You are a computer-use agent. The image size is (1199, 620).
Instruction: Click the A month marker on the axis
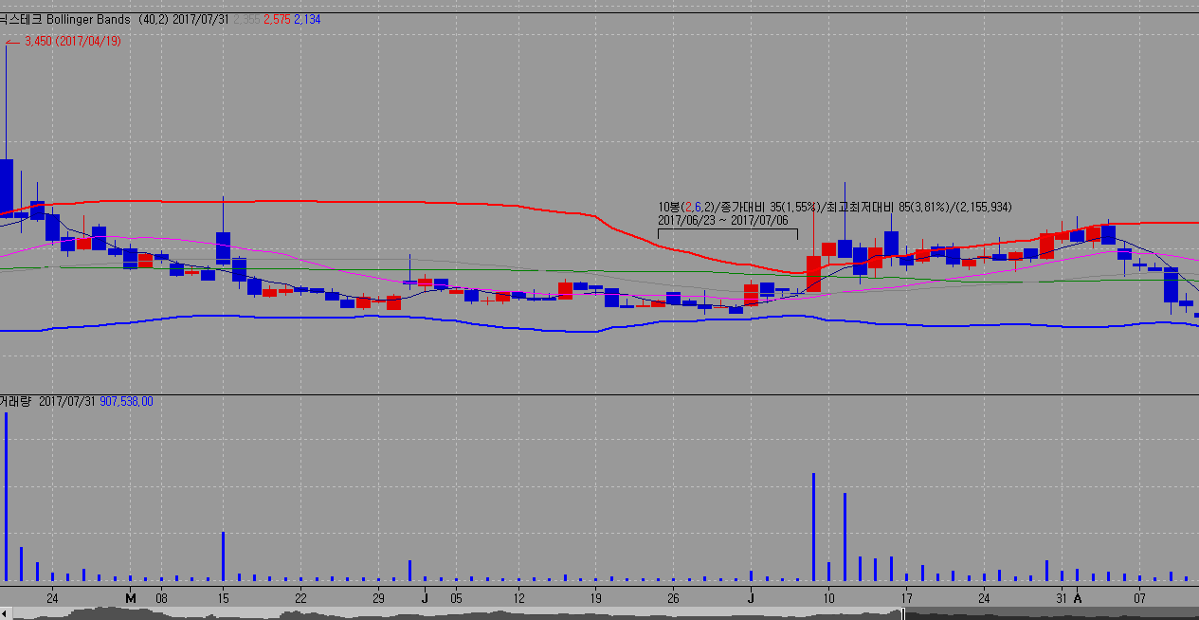1078,598
